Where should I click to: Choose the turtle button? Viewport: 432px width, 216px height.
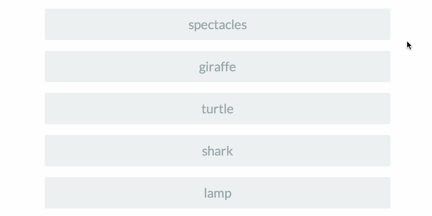tap(218, 109)
